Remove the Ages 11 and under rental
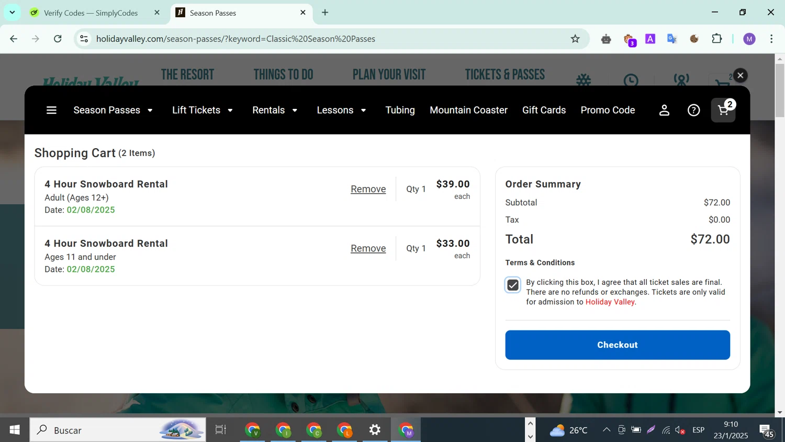785x442 pixels. click(x=368, y=248)
